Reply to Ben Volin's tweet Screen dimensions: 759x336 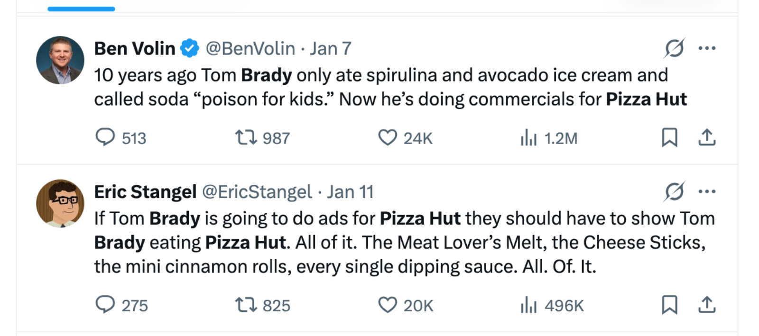click(x=106, y=138)
